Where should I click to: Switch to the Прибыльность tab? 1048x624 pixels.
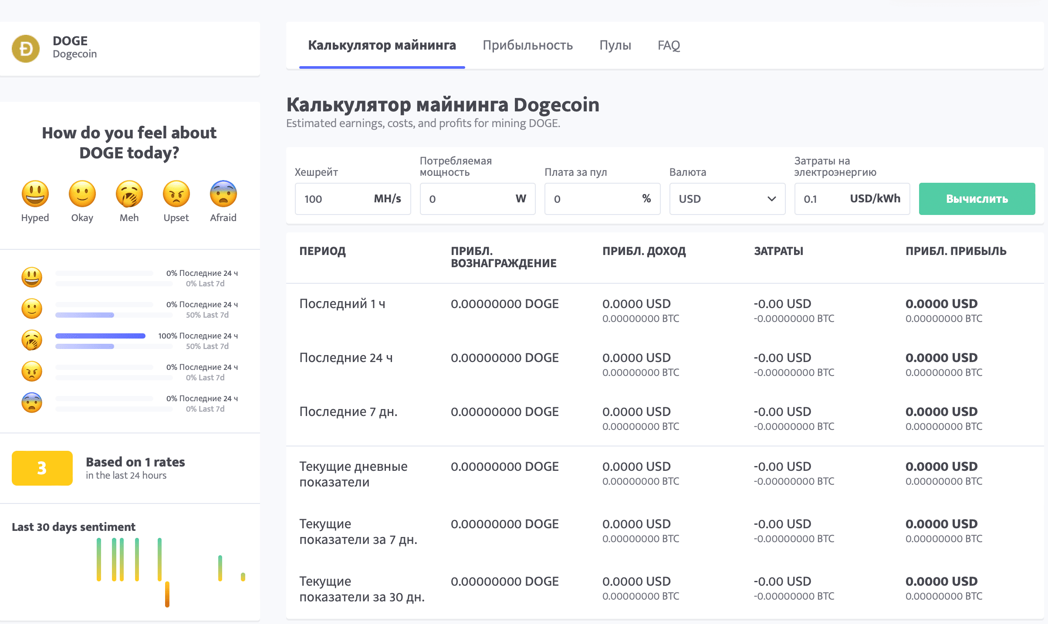[x=527, y=45]
